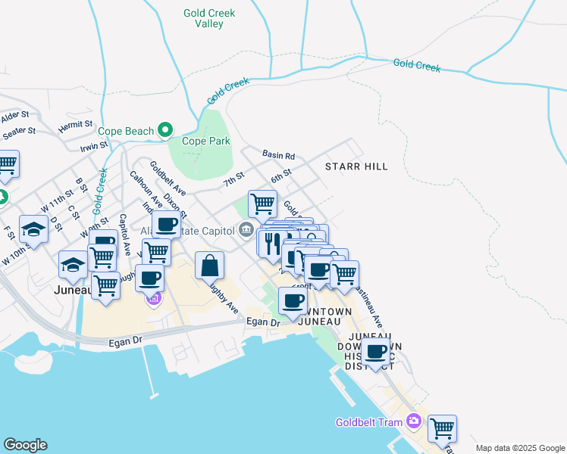The height and width of the screenshot is (454, 567).
Task: Select the 'C St' street label
Action: coord(74,213)
